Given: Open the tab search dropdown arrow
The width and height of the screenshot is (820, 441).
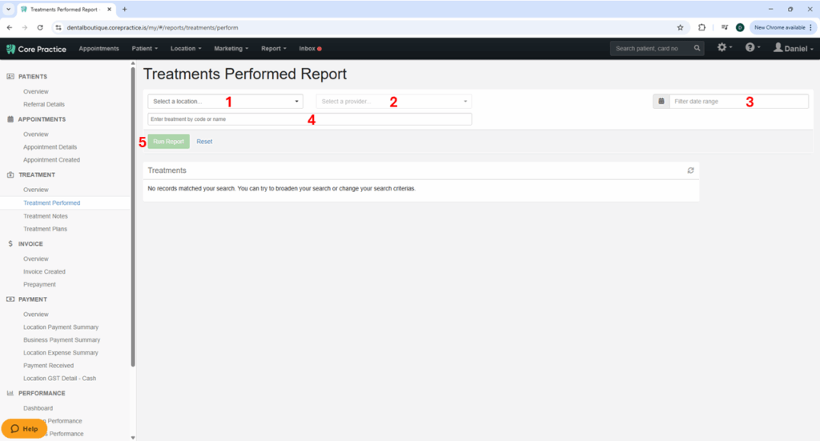Looking at the screenshot, I should coord(8,10).
